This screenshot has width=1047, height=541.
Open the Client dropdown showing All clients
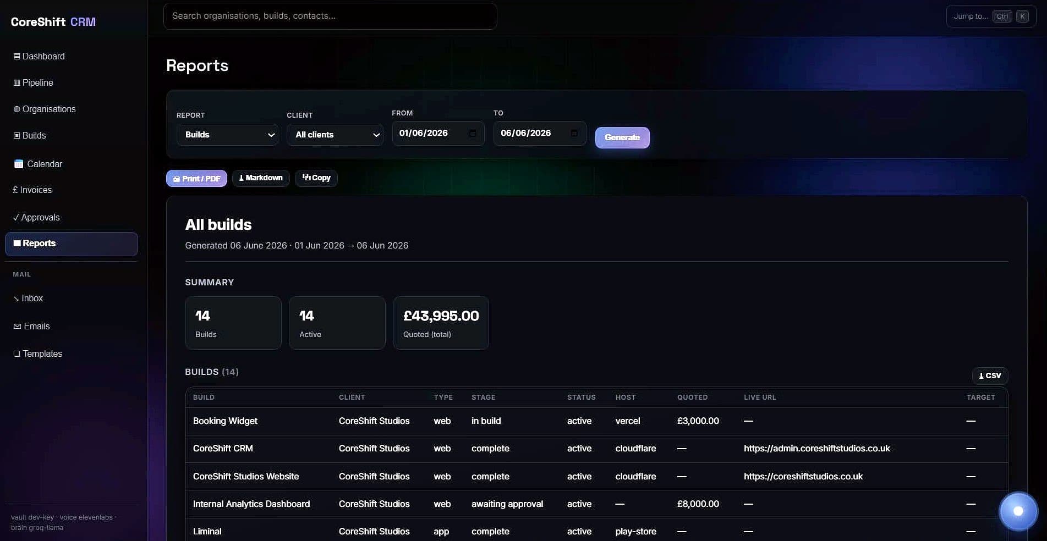[x=335, y=135]
